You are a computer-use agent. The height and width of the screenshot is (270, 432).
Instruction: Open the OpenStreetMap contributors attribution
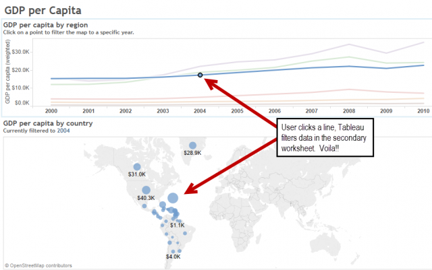click(38, 265)
